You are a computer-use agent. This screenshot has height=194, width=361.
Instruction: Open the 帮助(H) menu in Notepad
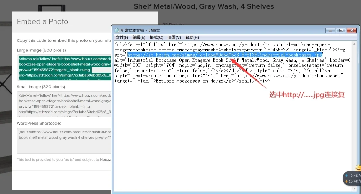(x=192, y=37)
